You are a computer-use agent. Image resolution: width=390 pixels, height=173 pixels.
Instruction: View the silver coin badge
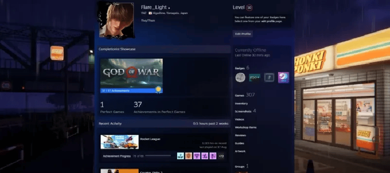click(240, 78)
